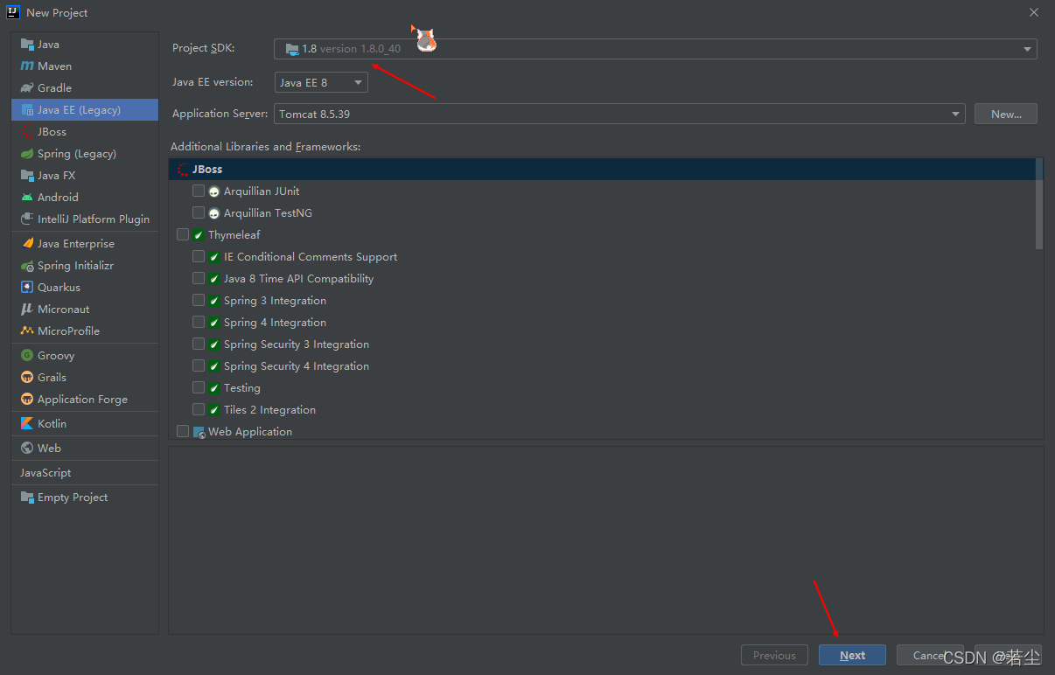Close the New Project dialog
Viewport: 1055px width, 675px height.
coord(1034,12)
